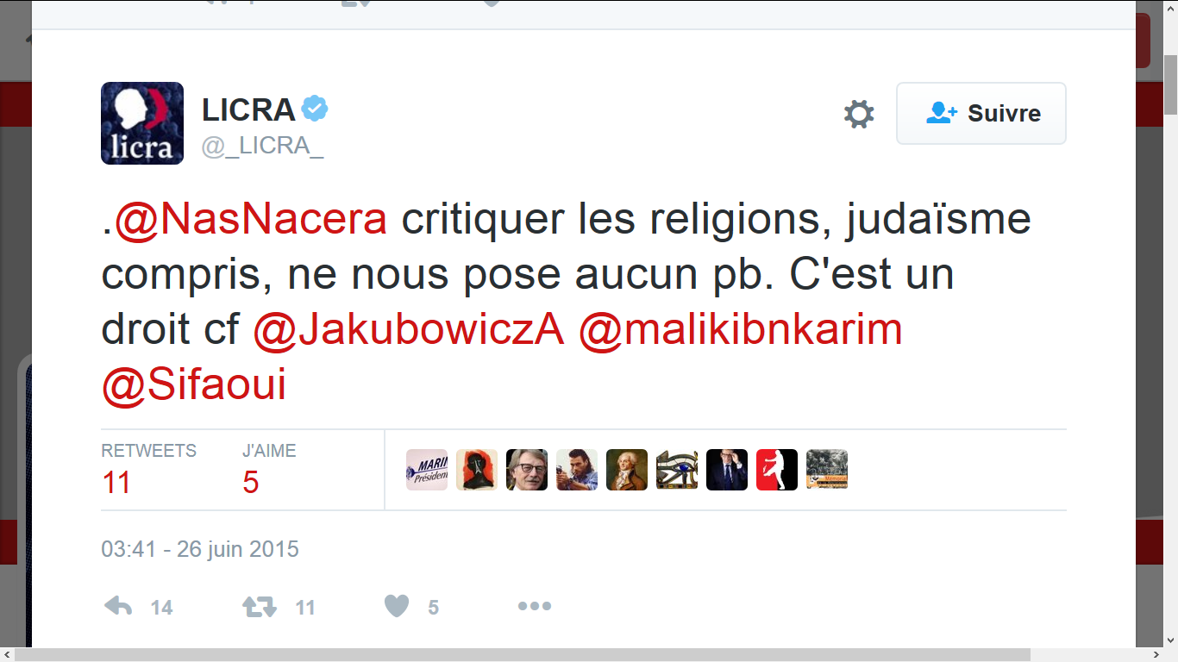Like the tweet with heart icon
This screenshot has width=1178, height=662.
pos(396,606)
